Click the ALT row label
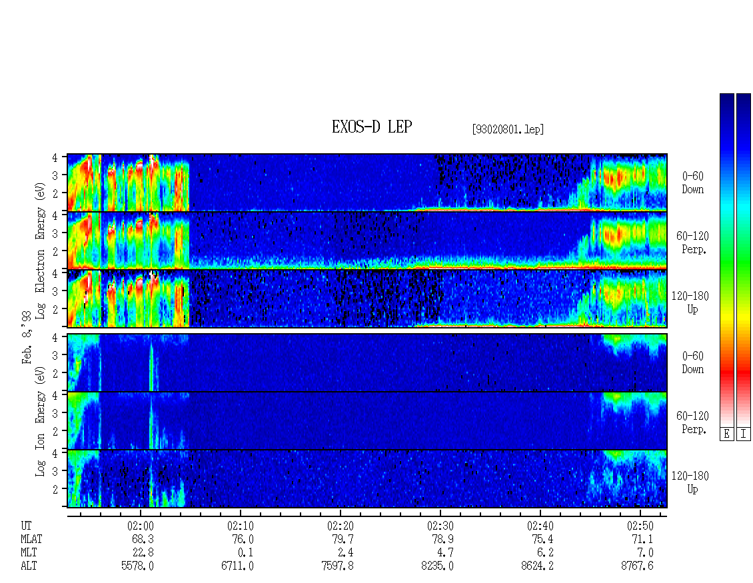Screen dimensions: 753x583 click(29, 566)
